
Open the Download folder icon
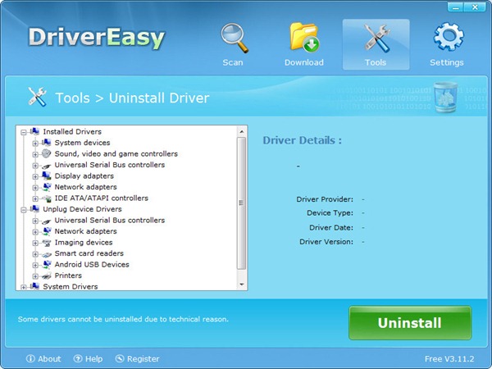click(304, 37)
